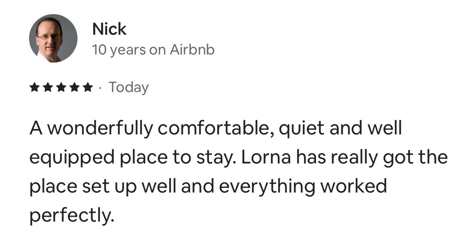Click the word "equipped" in the review

[x=72, y=158]
